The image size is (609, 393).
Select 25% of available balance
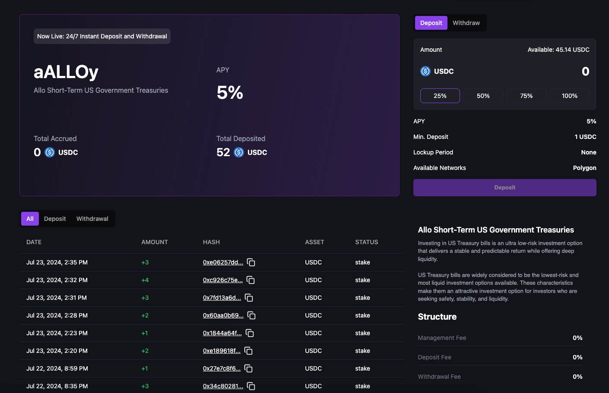[440, 96]
